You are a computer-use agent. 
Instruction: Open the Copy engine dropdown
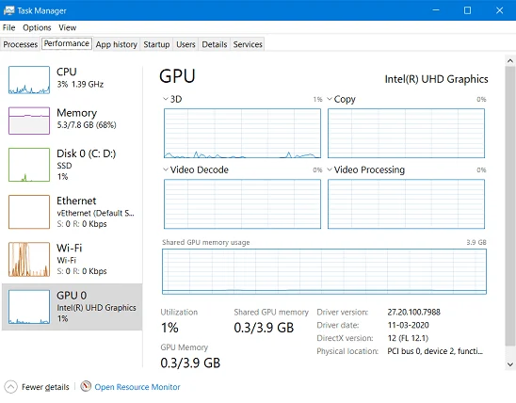[x=330, y=99]
